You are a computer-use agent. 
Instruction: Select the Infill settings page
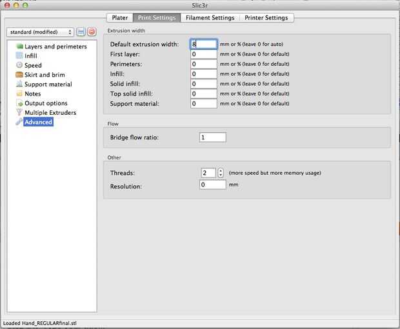click(31, 56)
